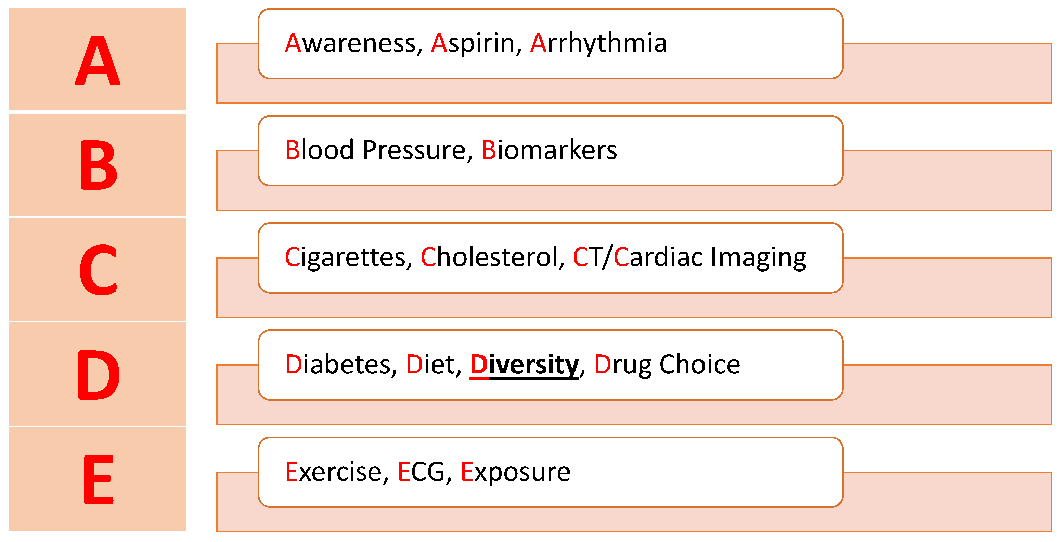Click the word Aspirin

[473, 43]
